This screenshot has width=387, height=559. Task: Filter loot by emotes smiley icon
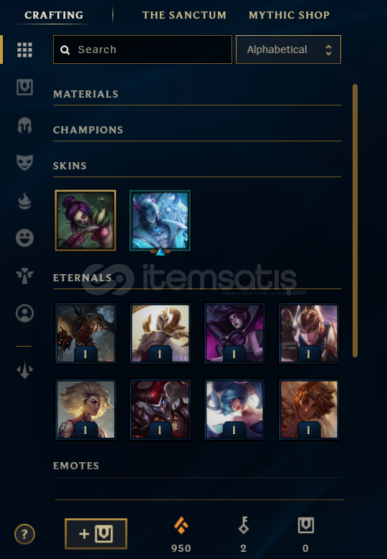pos(24,238)
